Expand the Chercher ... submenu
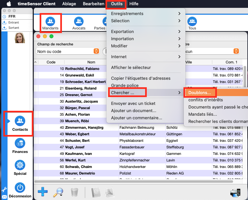 click(x=146, y=92)
